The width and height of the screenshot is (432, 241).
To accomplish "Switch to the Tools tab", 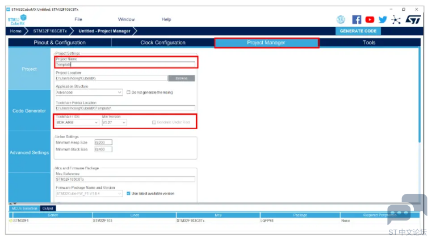I will click(x=369, y=43).
